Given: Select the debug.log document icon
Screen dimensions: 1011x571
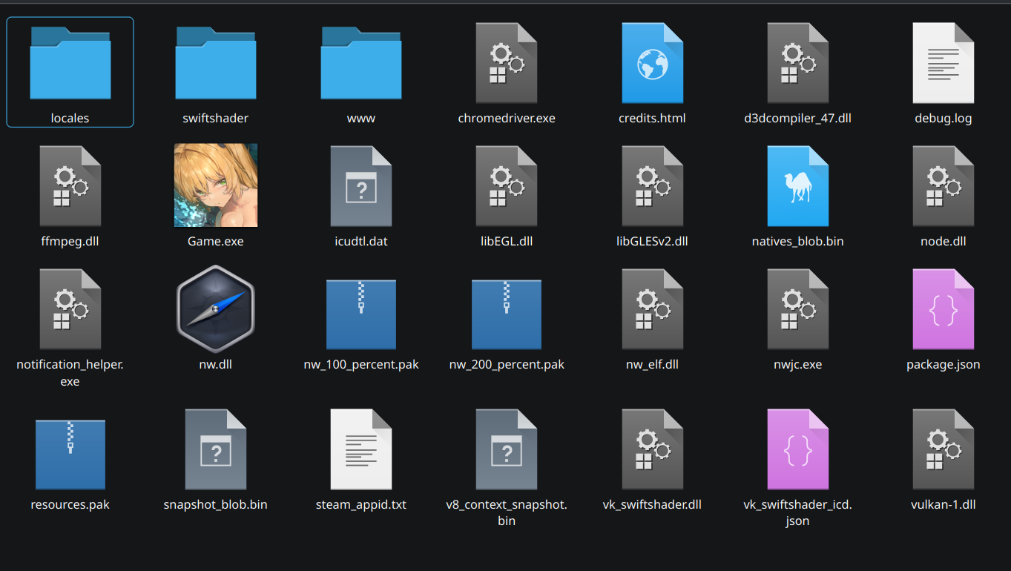Looking at the screenshot, I should [943, 63].
